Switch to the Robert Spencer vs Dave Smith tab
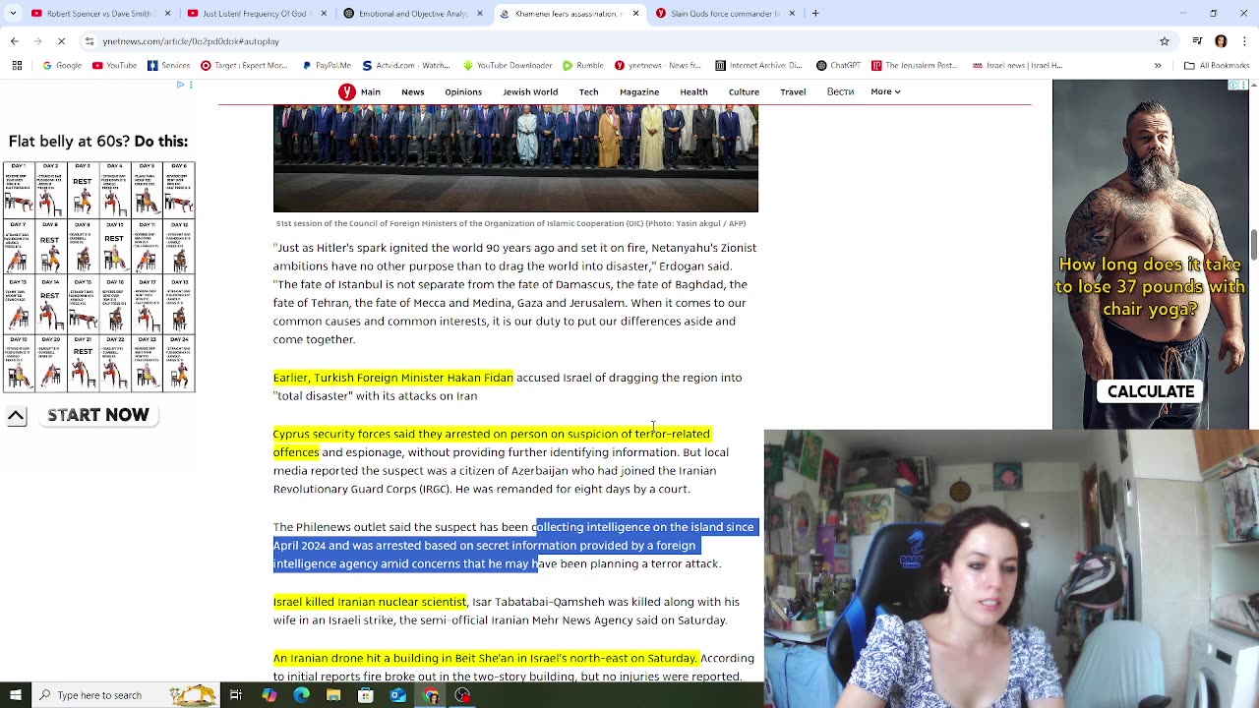This screenshot has height=708, width=1259. coord(99,14)
